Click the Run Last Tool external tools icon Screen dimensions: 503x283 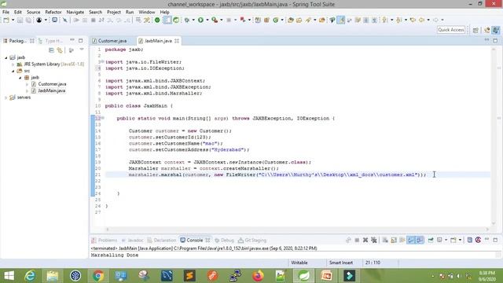pos(215,20)
